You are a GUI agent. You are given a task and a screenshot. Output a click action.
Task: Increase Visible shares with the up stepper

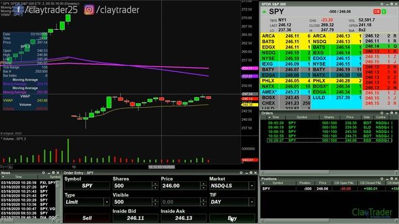coord(155,200)
